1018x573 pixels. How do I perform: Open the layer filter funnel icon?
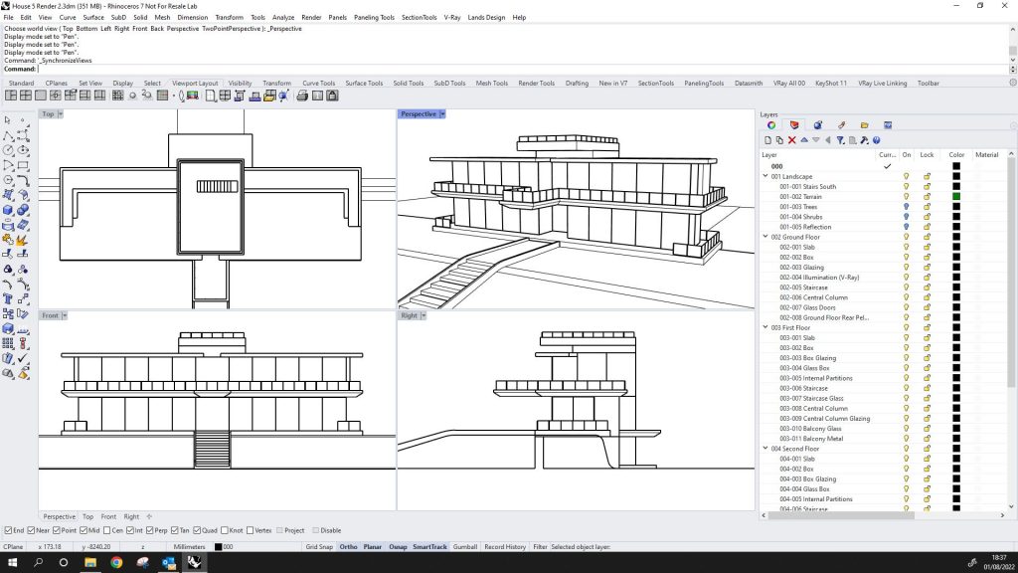tap(840, 140)
